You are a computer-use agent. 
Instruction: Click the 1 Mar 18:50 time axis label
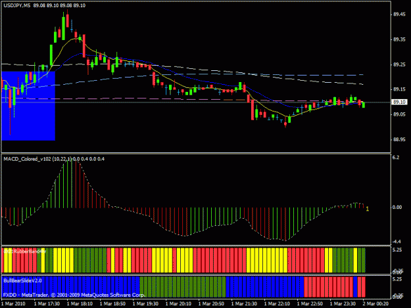[112, 304]
